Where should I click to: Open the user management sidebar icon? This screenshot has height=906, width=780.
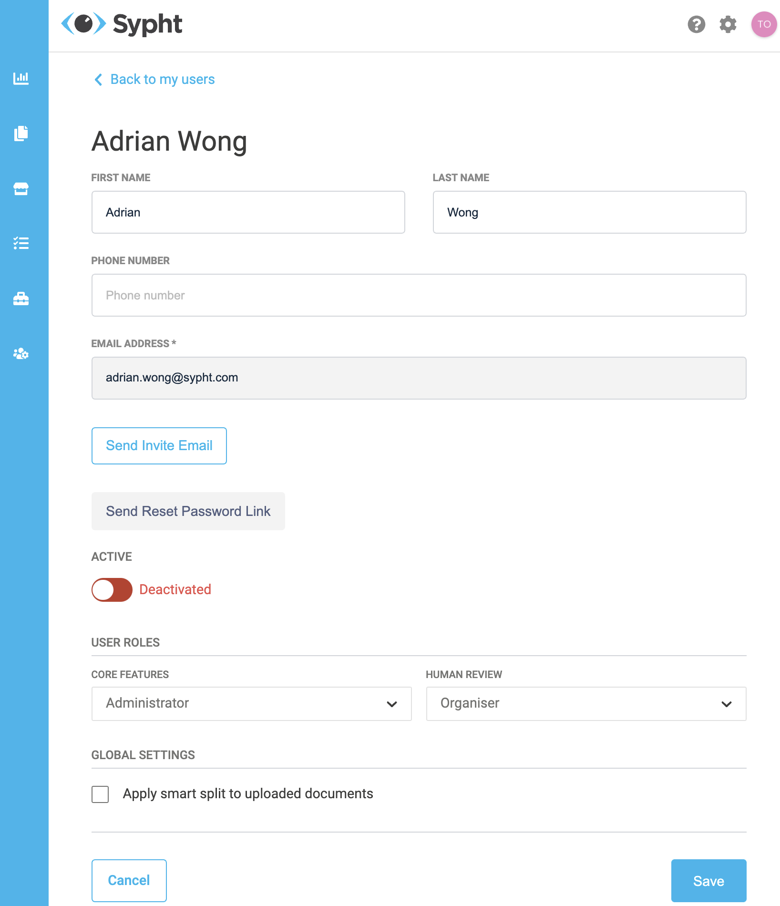pos(21,354)
